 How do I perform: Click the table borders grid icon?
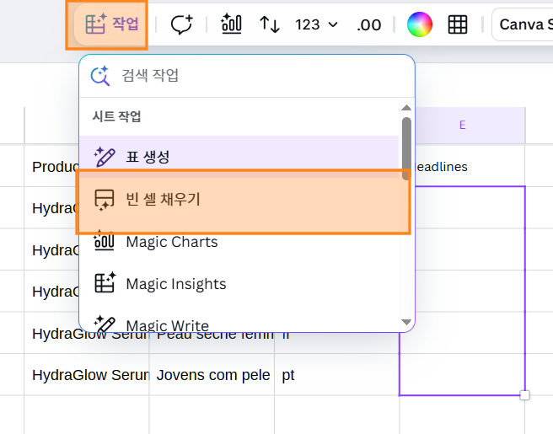pos(458,24)
